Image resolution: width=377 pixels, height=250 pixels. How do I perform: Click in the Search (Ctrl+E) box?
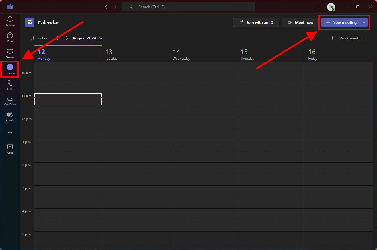pos(188,7)
